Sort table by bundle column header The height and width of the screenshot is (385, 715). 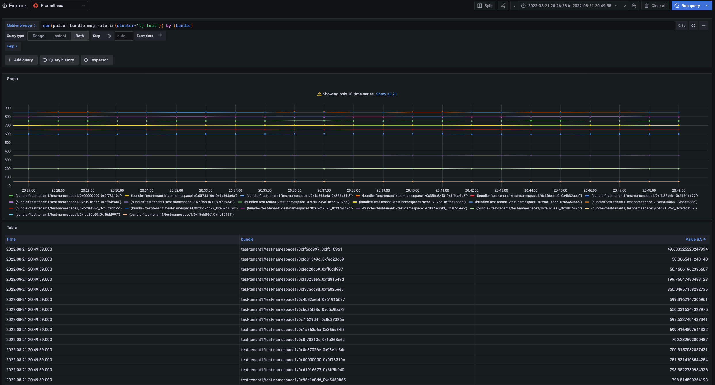pos(247,239)
